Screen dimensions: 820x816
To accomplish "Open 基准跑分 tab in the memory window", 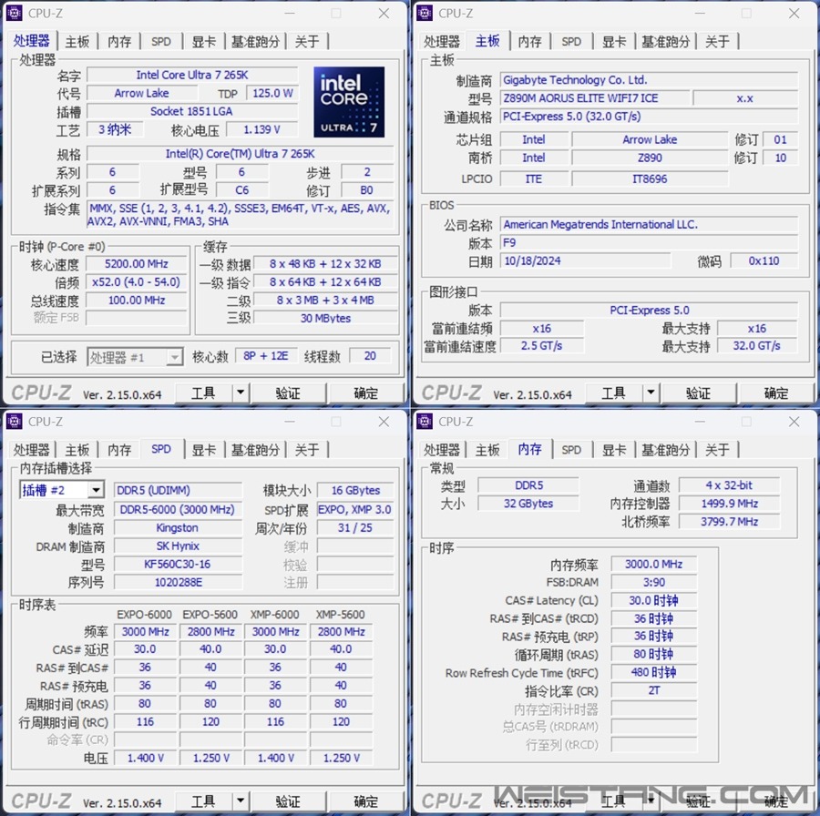I will (666, 450).
